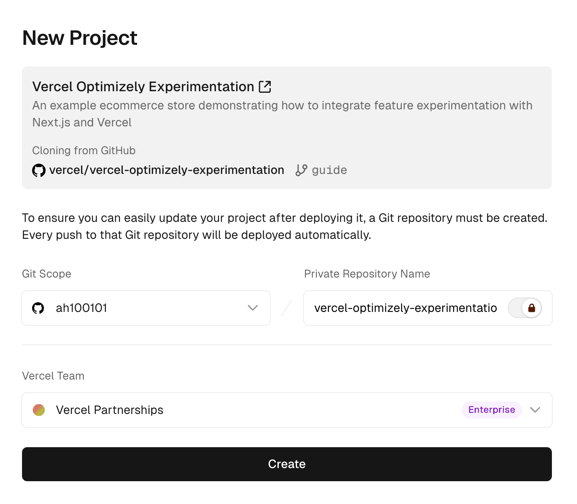Click the Enterprise plan badge
The image size is (577, 504).
pos(491,410)
